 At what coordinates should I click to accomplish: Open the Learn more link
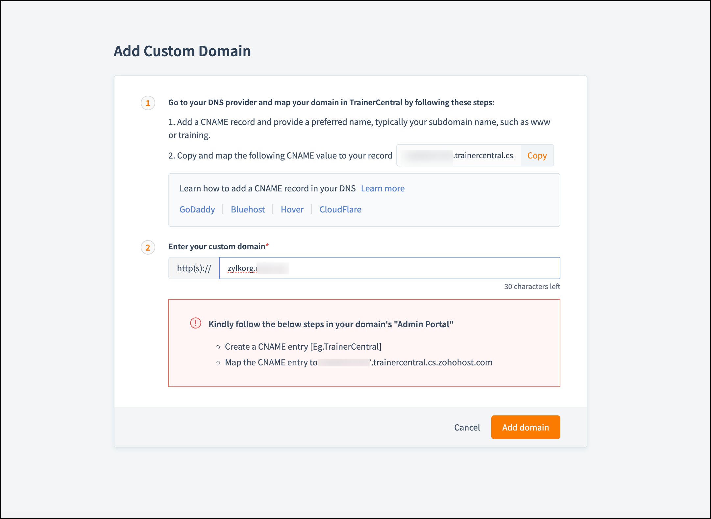point(382,188)
